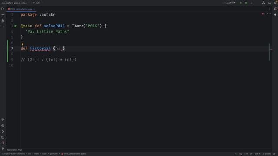The width and height of the screenshot is (278, 156).
Task: Click line number 10 in the gutter
Action: [11, 65]
